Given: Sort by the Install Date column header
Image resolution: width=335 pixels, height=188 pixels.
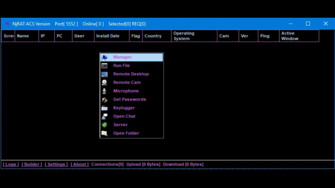Looking at the screenshot, I should (112, 36).
